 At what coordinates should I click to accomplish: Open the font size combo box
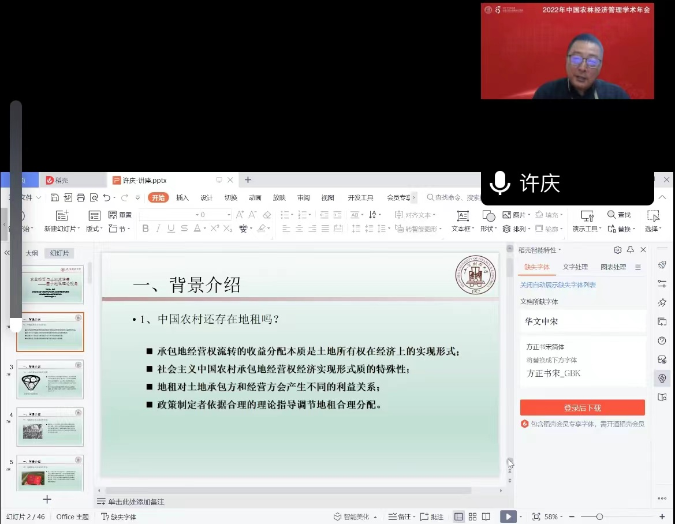(x=214, y=215)
